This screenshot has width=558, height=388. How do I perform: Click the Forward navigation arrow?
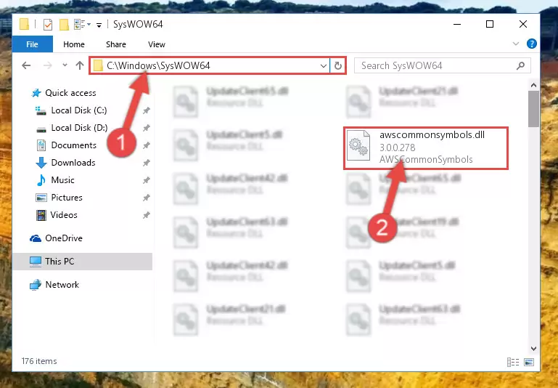coord(48,65)
